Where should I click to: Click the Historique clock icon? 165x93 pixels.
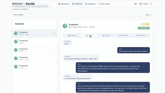click(73, 4)
